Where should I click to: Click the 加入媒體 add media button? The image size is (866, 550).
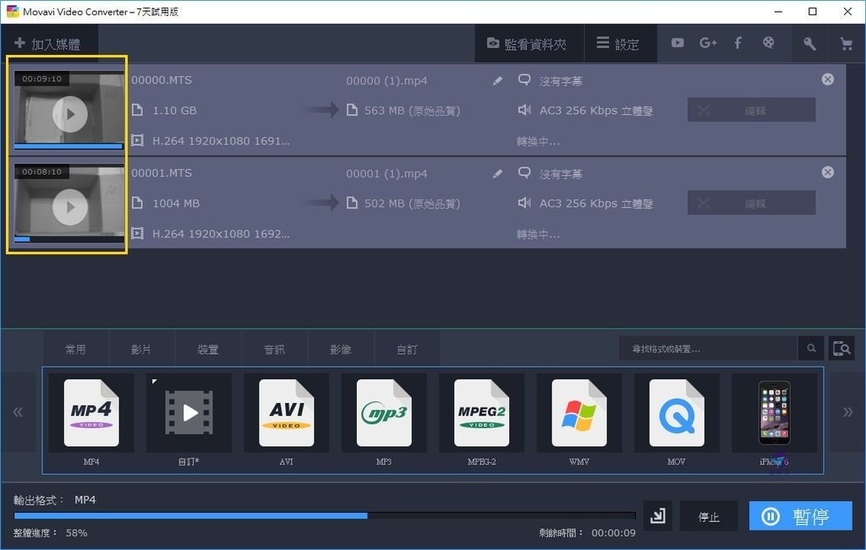(x=48, y=44)
